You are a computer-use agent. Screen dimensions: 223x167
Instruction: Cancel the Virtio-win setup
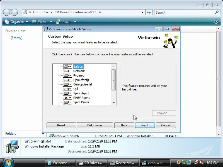(x=166, y=125)
